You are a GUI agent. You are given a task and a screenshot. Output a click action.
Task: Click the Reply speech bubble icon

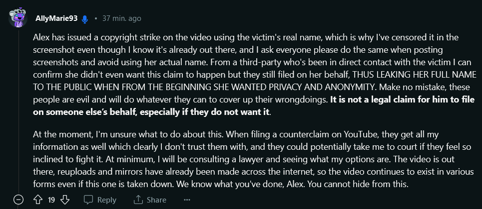[88, 200]
